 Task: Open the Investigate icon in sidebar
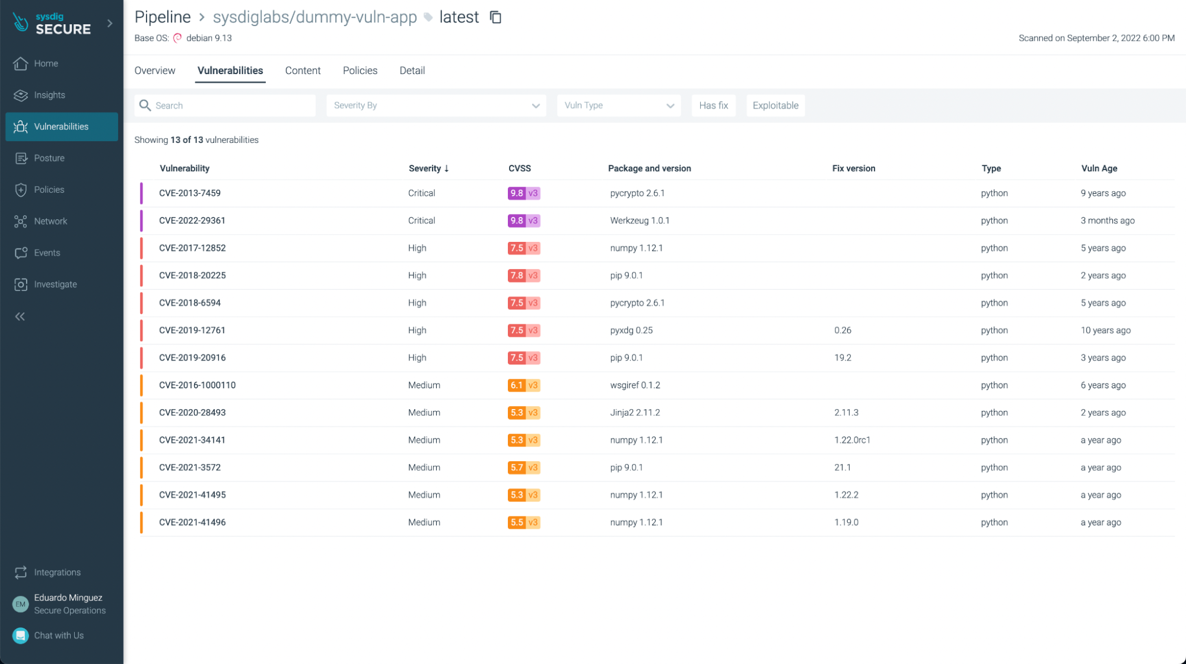tap(21, 285)
